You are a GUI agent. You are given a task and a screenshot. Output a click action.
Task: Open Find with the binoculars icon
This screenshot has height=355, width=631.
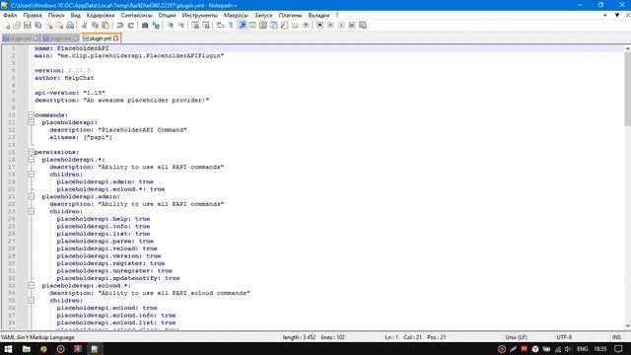tap(145, 26)
